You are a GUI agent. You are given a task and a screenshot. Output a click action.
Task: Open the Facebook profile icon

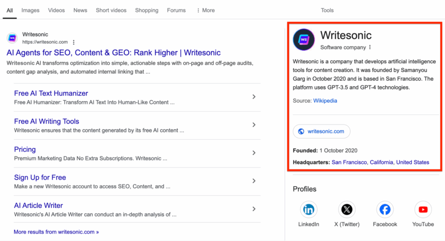[385, 209]
